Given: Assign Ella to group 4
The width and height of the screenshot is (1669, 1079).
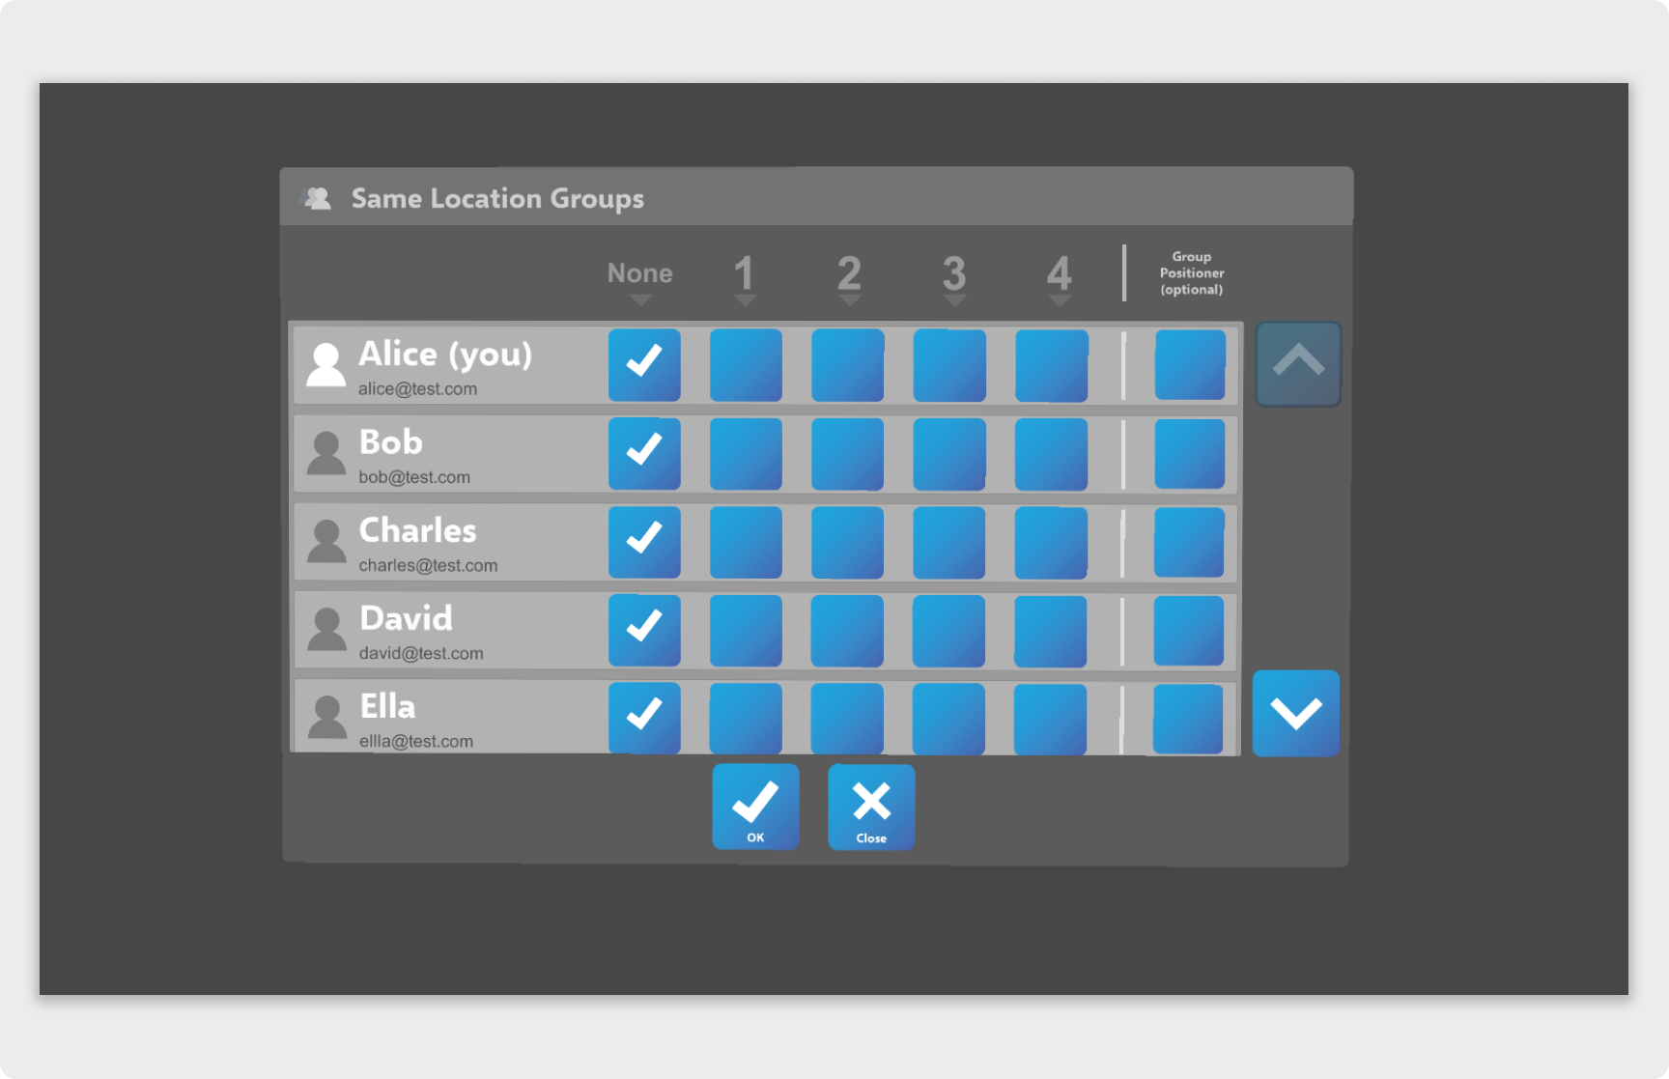Looking at the screenshot, I should coord(1050,718).
